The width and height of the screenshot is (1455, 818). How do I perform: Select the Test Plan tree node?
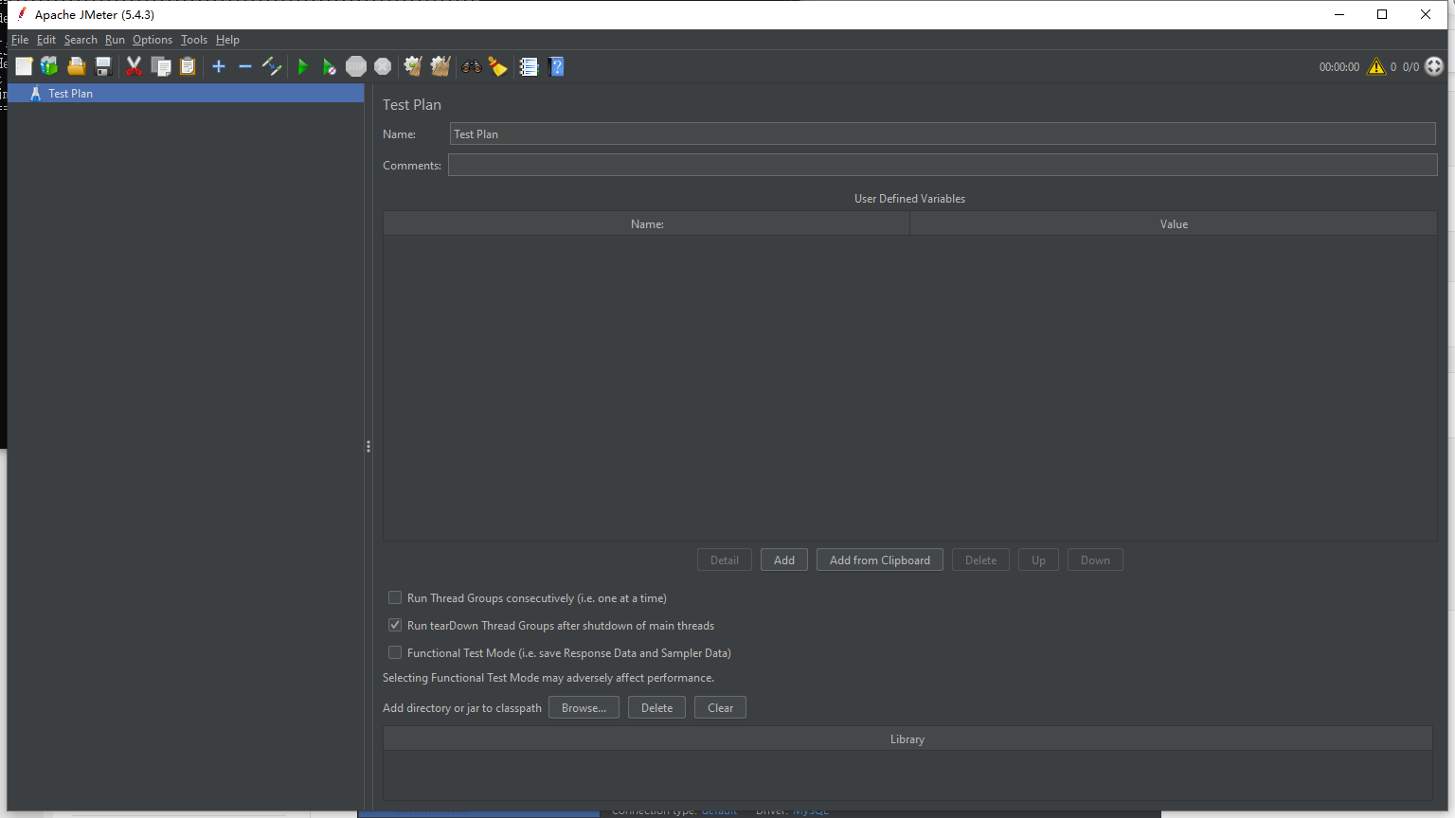pos(186,93)
